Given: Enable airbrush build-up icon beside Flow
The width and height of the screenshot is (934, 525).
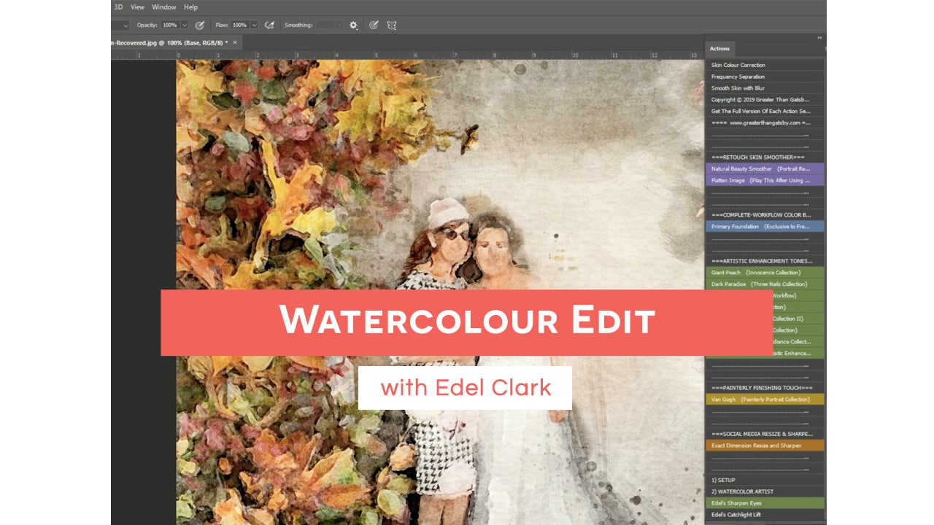Looking at the screenshot, I should click(269, 25).
